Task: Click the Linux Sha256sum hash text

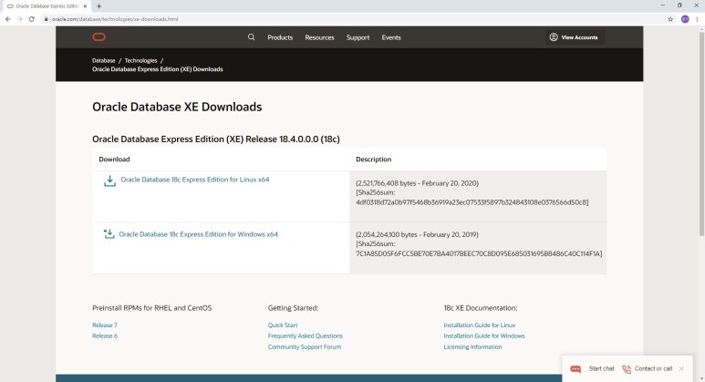Action: click(472, 202)
